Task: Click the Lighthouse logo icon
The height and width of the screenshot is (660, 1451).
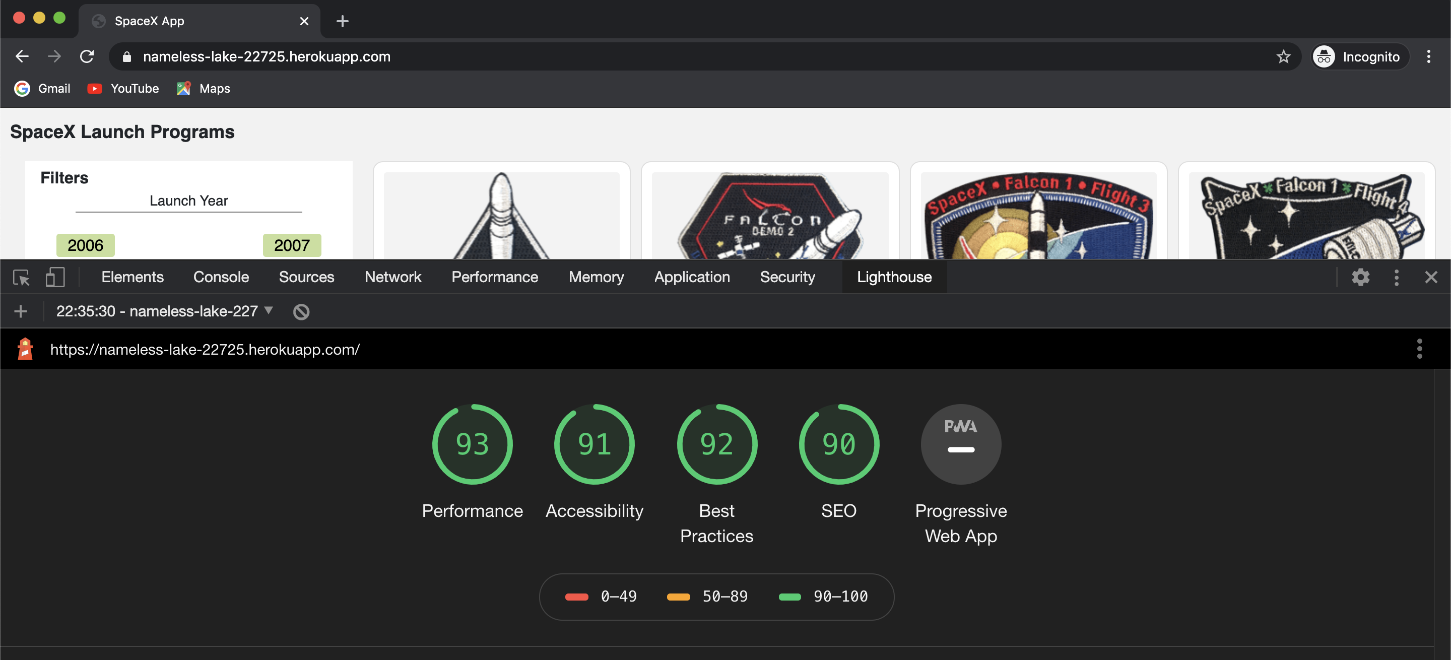Action: pos(25,349)
